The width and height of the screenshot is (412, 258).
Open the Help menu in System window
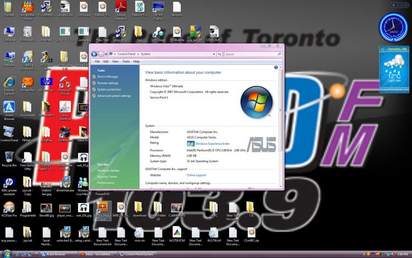pos(136,61)
